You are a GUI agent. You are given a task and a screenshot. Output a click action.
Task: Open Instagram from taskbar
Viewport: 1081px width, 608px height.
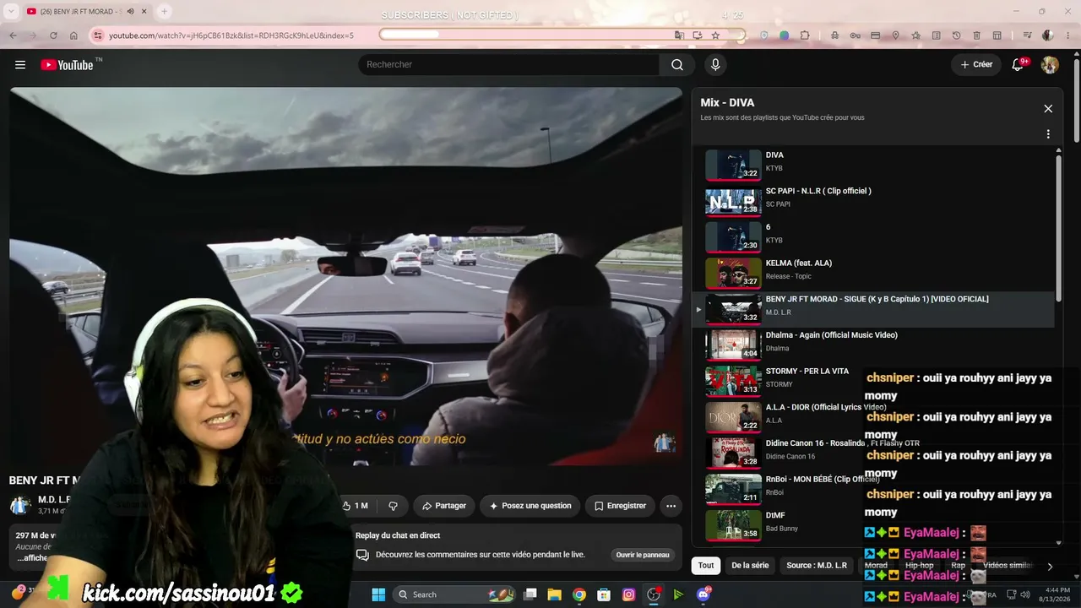[628, 594]
